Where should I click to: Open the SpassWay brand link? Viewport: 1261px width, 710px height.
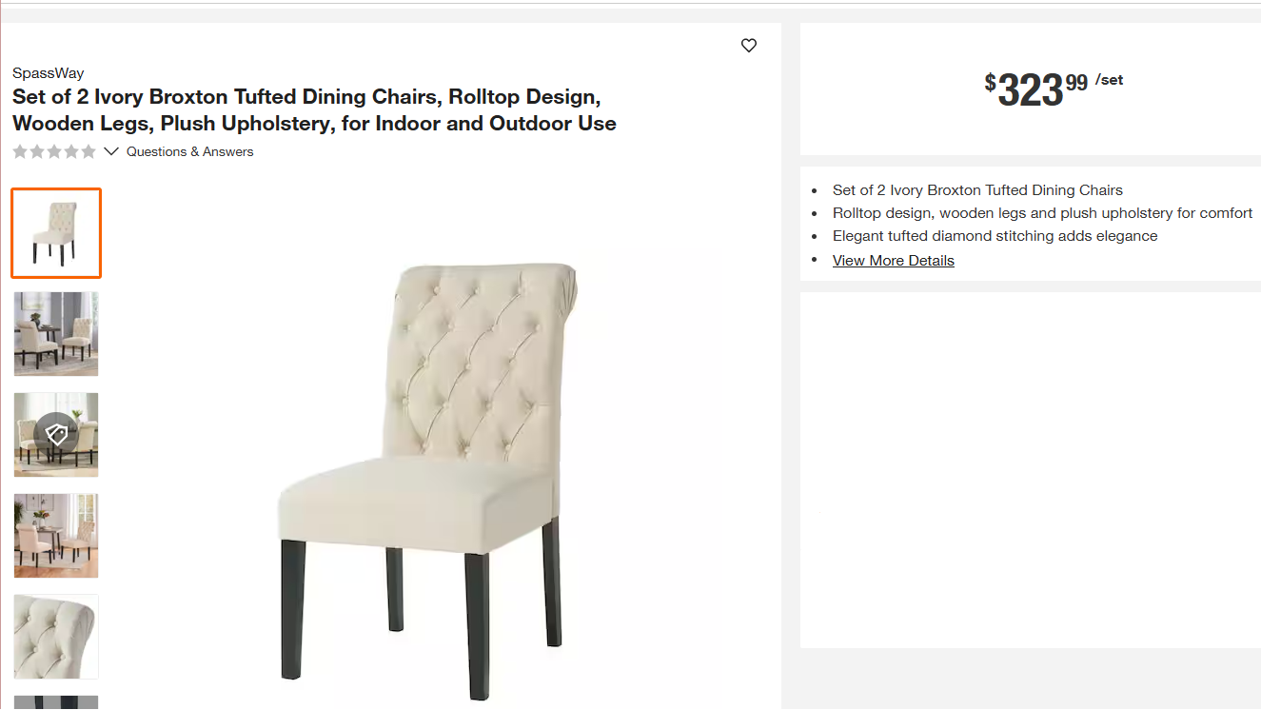click(x=48, y=73)
